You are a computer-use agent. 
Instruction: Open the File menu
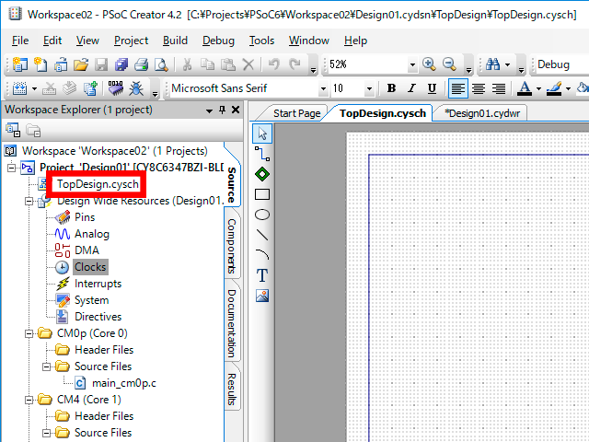click(20, 41)
